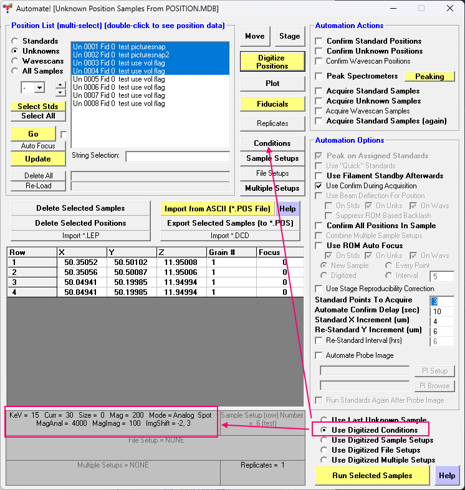Toggle Use Confirm During Acquisition checkbox

coord(320,186)
